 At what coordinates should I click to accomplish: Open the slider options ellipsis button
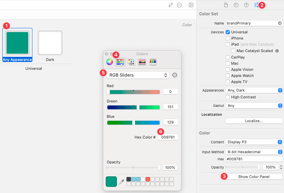[x=175, y=75]
